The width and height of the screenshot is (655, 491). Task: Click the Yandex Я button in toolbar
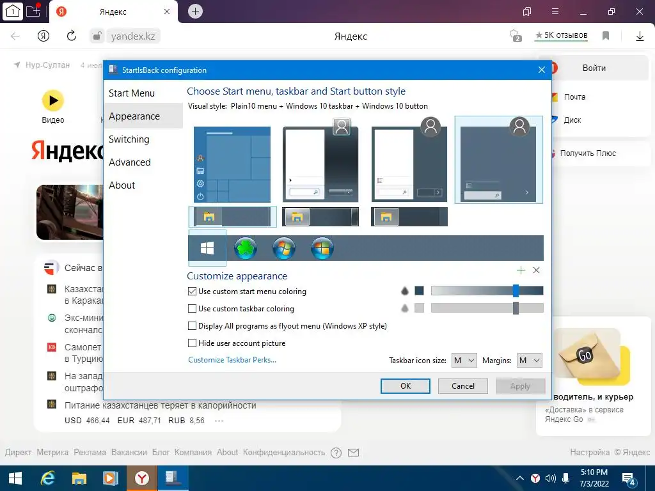point(43,36)
